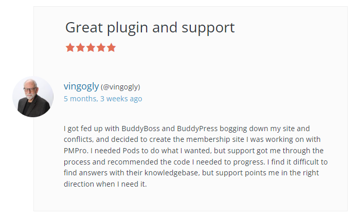Click the last line "direction when I need it."
359x218 pixels.
click(x=105, y=184)
